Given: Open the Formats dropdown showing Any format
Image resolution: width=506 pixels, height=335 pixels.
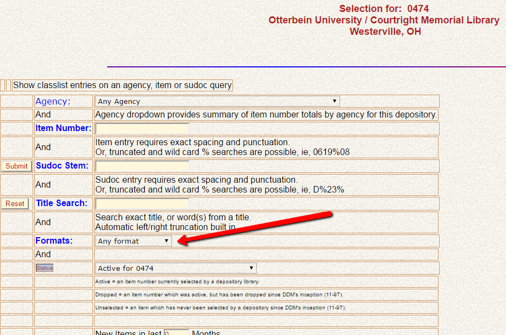Looking at the screenshot, I should point(133,241).
